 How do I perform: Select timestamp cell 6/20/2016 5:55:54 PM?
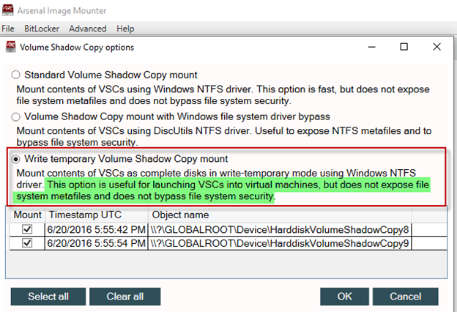coord(97,243)
